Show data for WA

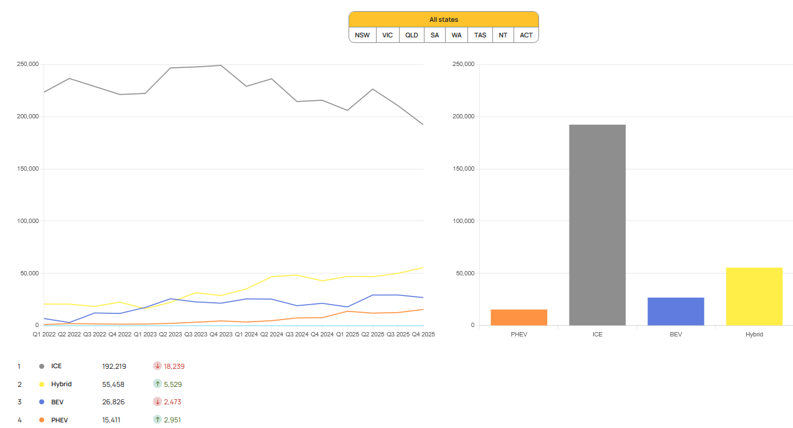[457, 35]
